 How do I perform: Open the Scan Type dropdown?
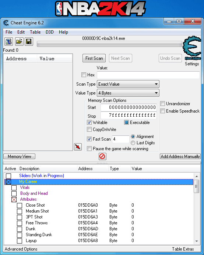128,84
